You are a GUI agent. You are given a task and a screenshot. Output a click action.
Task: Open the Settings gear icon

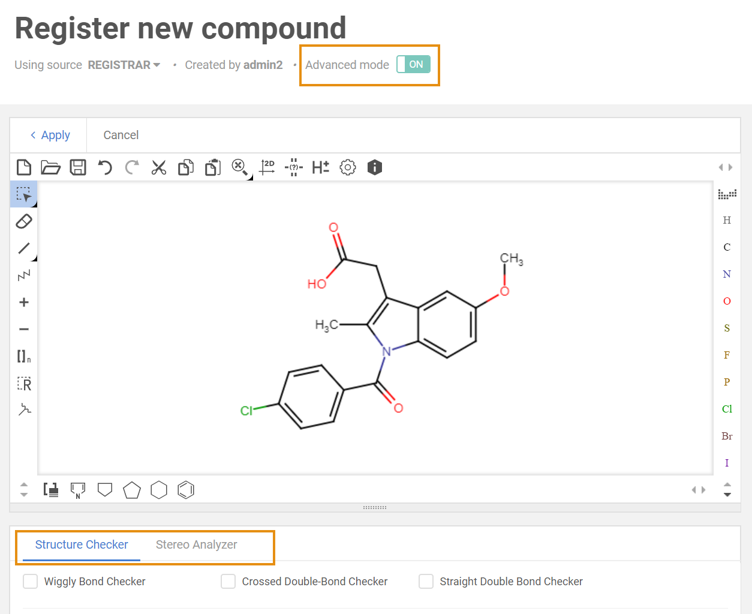[x=348, y=167]
